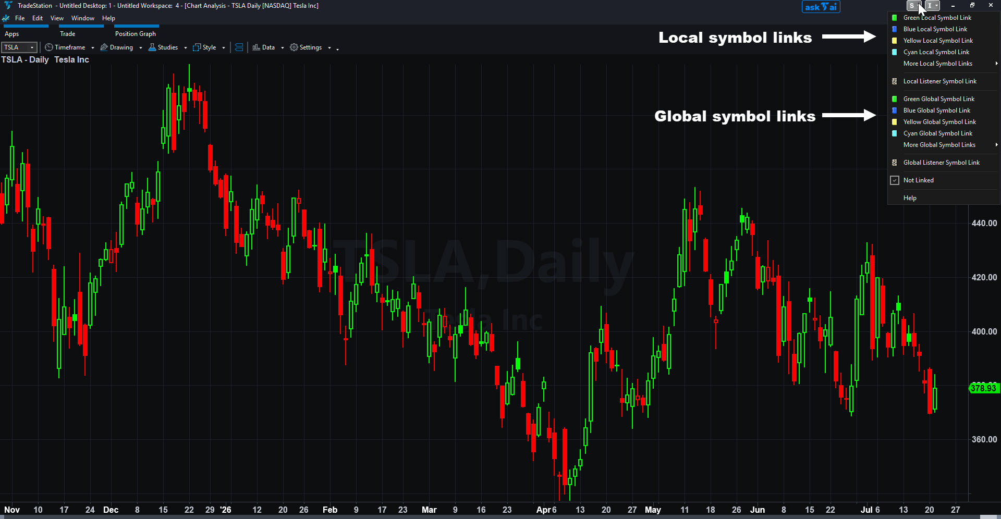
Task: Click the Jul 6 date axis label
Action: (870, 510)
